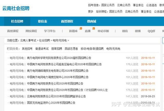Open the QQ群 link

[x=151, y=31]
